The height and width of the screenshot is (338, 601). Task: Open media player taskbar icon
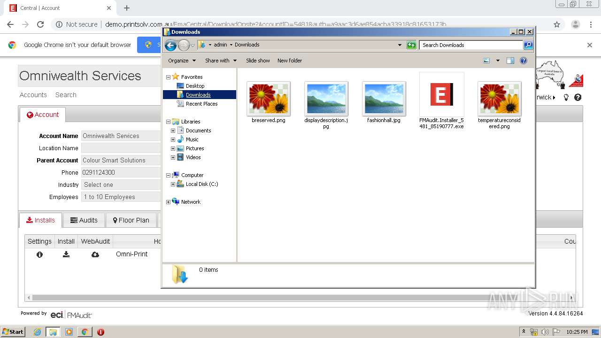point(69,332)
